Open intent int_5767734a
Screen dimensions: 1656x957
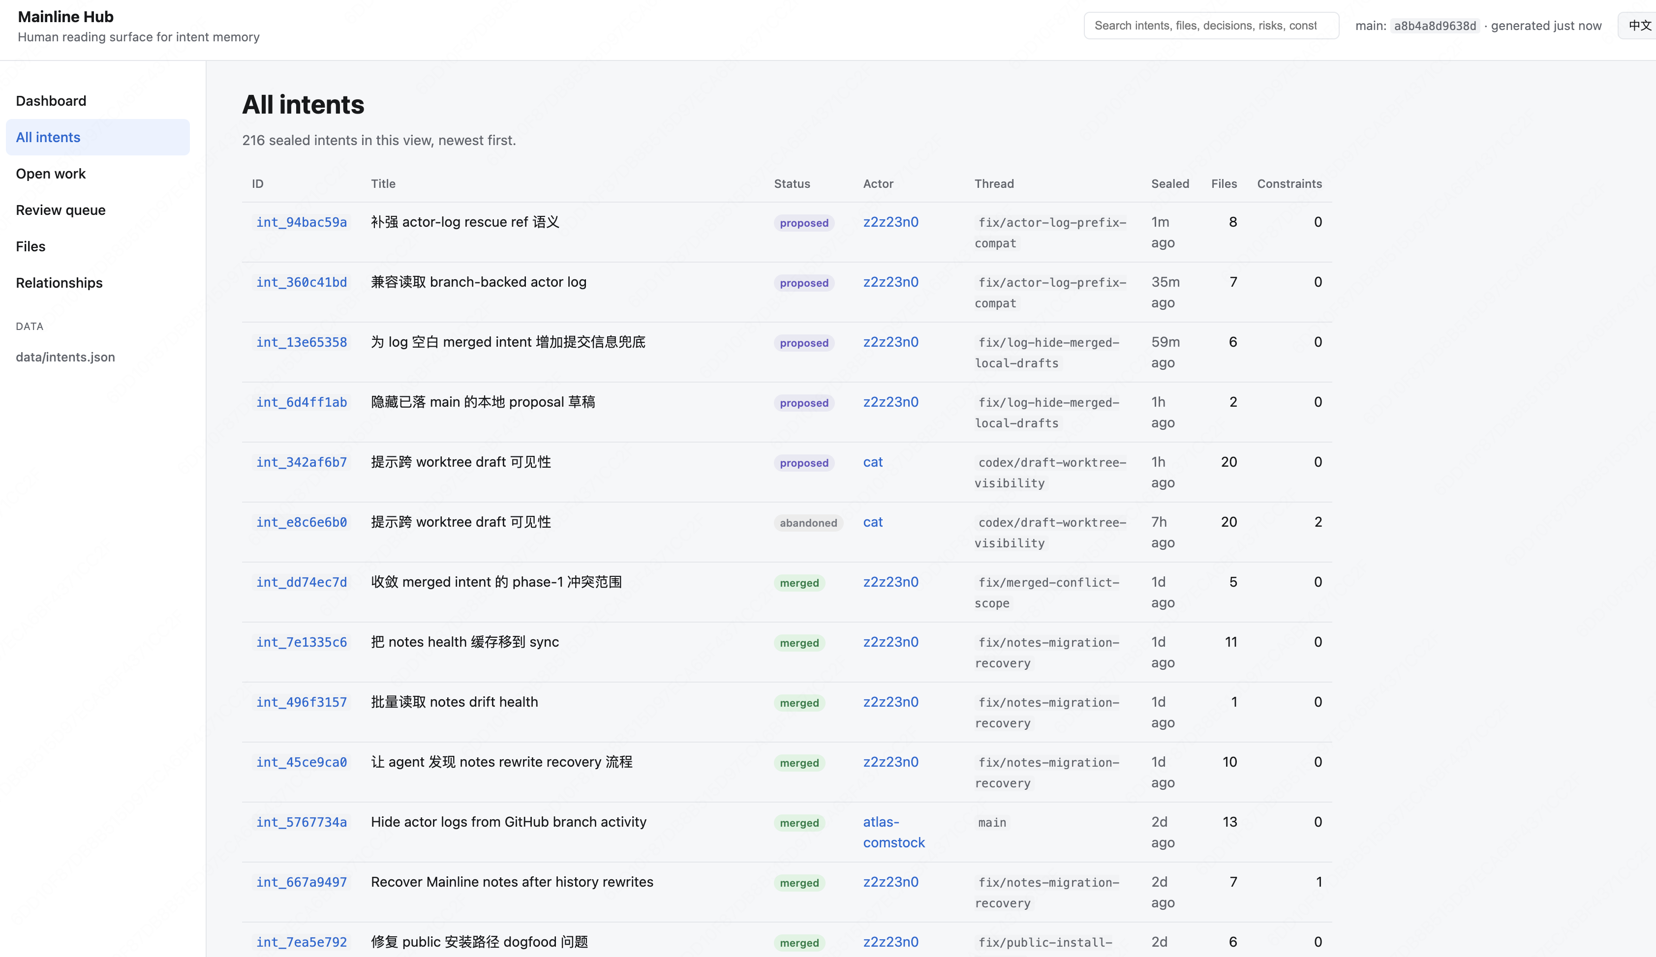coord(302,822)
